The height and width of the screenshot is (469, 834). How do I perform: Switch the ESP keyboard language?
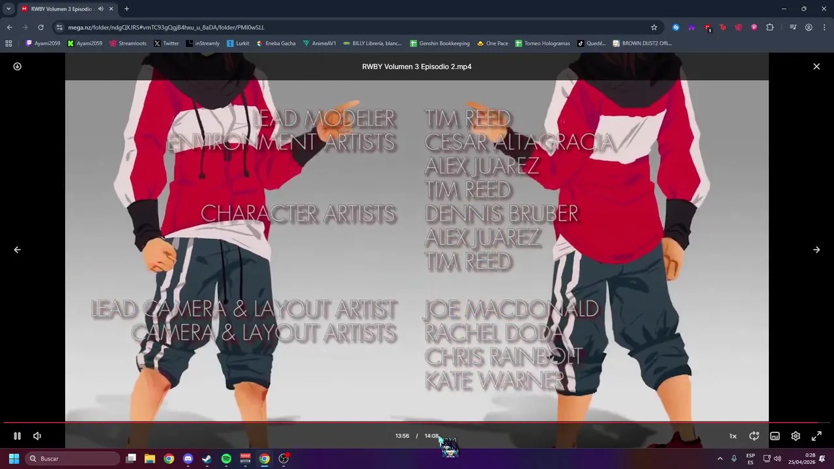[751, 459]
